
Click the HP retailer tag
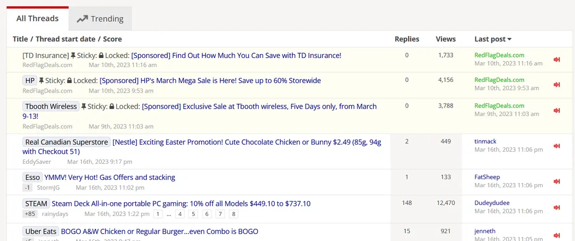coord(30,80)
